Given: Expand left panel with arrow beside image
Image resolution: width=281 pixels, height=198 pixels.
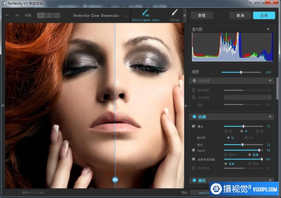Looking at the screenshot, I should [x=3, y=105].
